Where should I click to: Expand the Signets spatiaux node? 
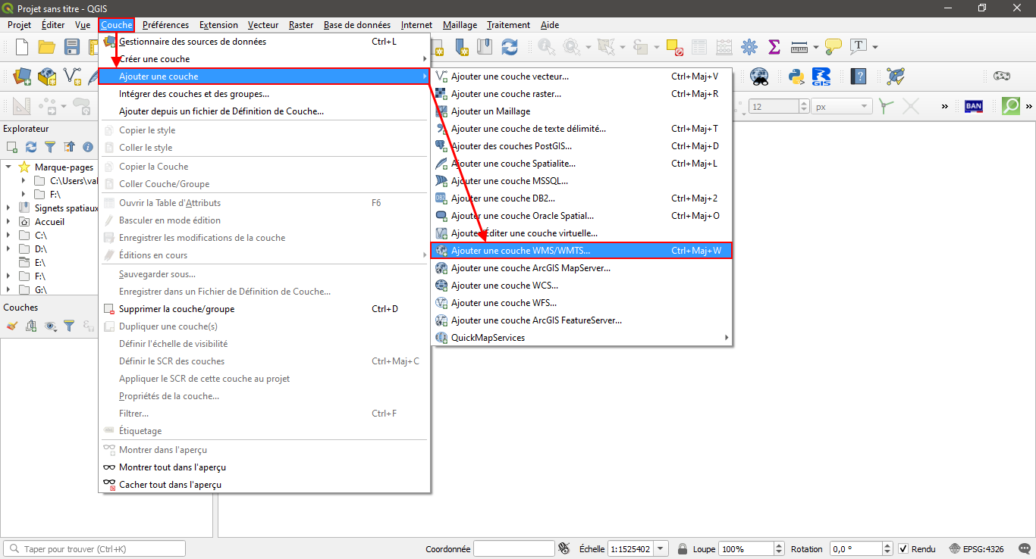point(8,208)
